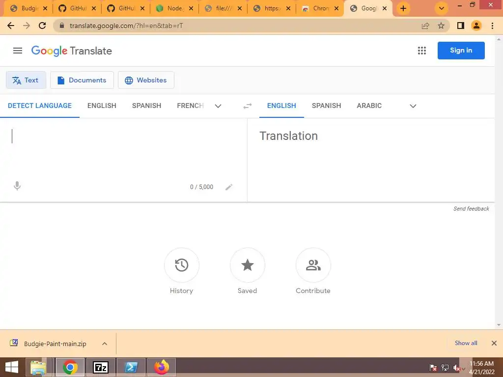Click the muted volume tray icon
Image resolution: width=503 pixels, height=377 pixels.
(457, 368)
